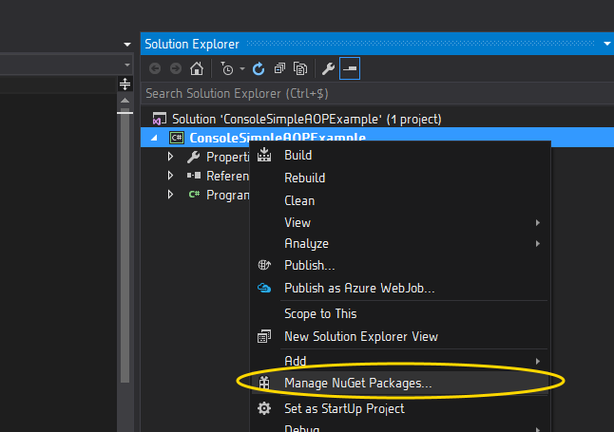
Task: Open the dropdown next to Pending Changes Filter
Action: (x=242, y=69)
